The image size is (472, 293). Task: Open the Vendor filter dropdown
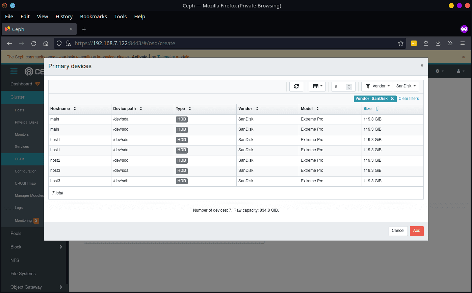coord(377,86)
